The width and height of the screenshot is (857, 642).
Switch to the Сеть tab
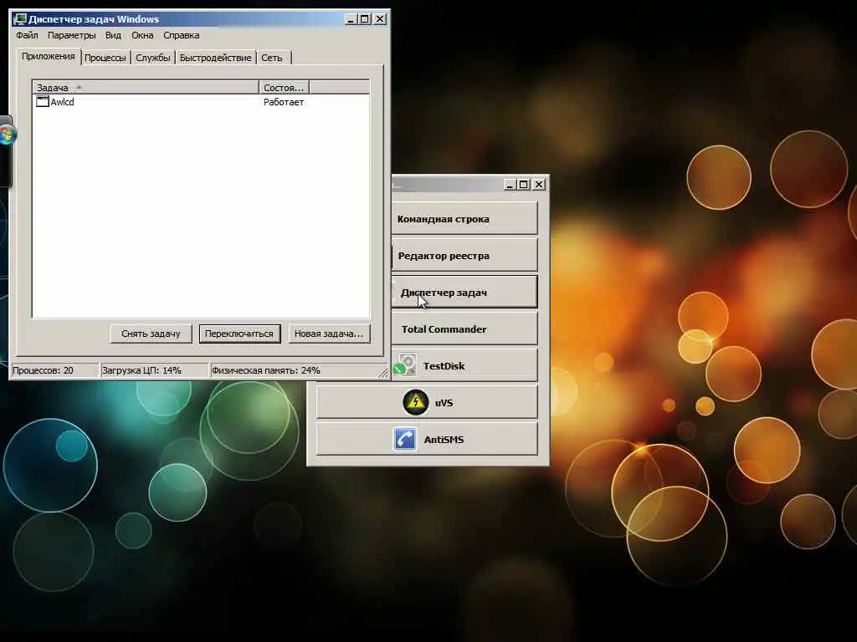272,58
